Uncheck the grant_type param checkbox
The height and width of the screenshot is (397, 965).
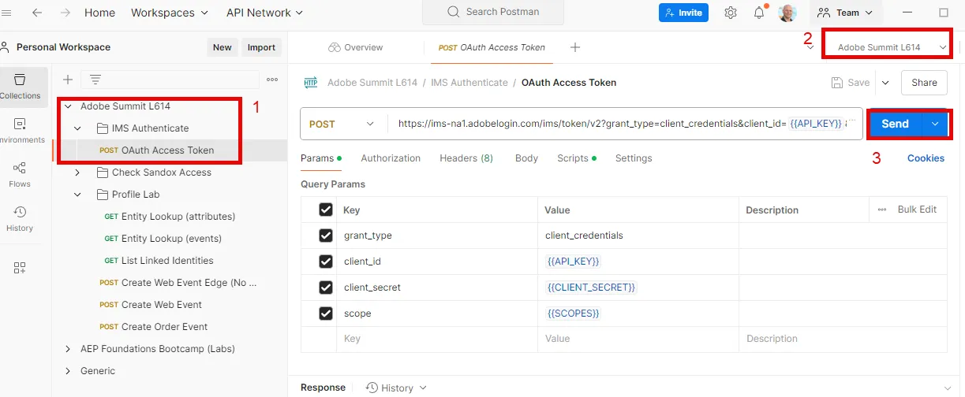pyautogui.click(x=325, y=236)
